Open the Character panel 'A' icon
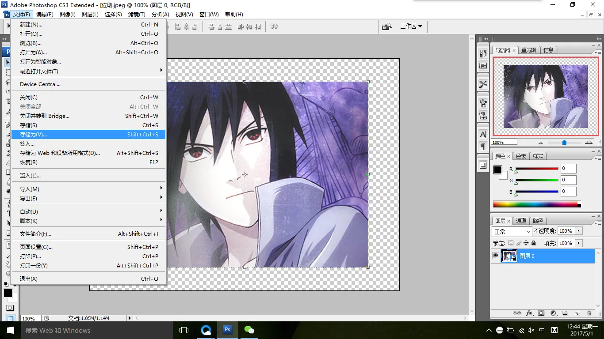The height and width of the screenshot is (339, 604). pos(483,134)
